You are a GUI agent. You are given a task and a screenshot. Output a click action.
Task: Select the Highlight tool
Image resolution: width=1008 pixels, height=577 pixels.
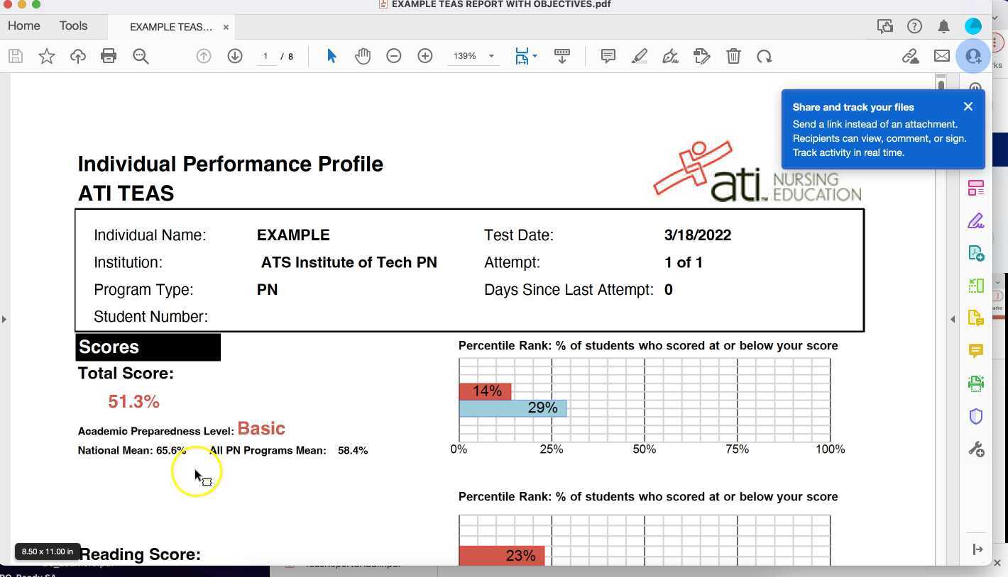pos(639,56)
